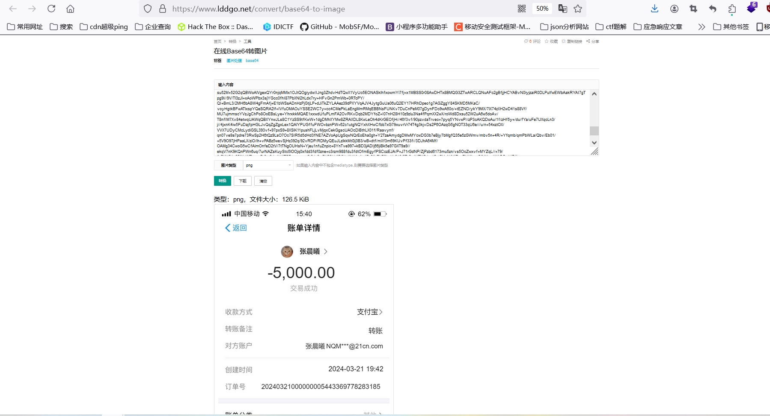Click the textarea scrollbar down arrow

594,143
